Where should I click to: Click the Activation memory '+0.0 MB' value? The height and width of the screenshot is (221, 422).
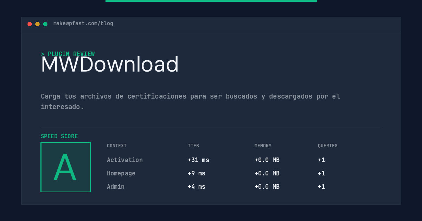pos(267,160)
